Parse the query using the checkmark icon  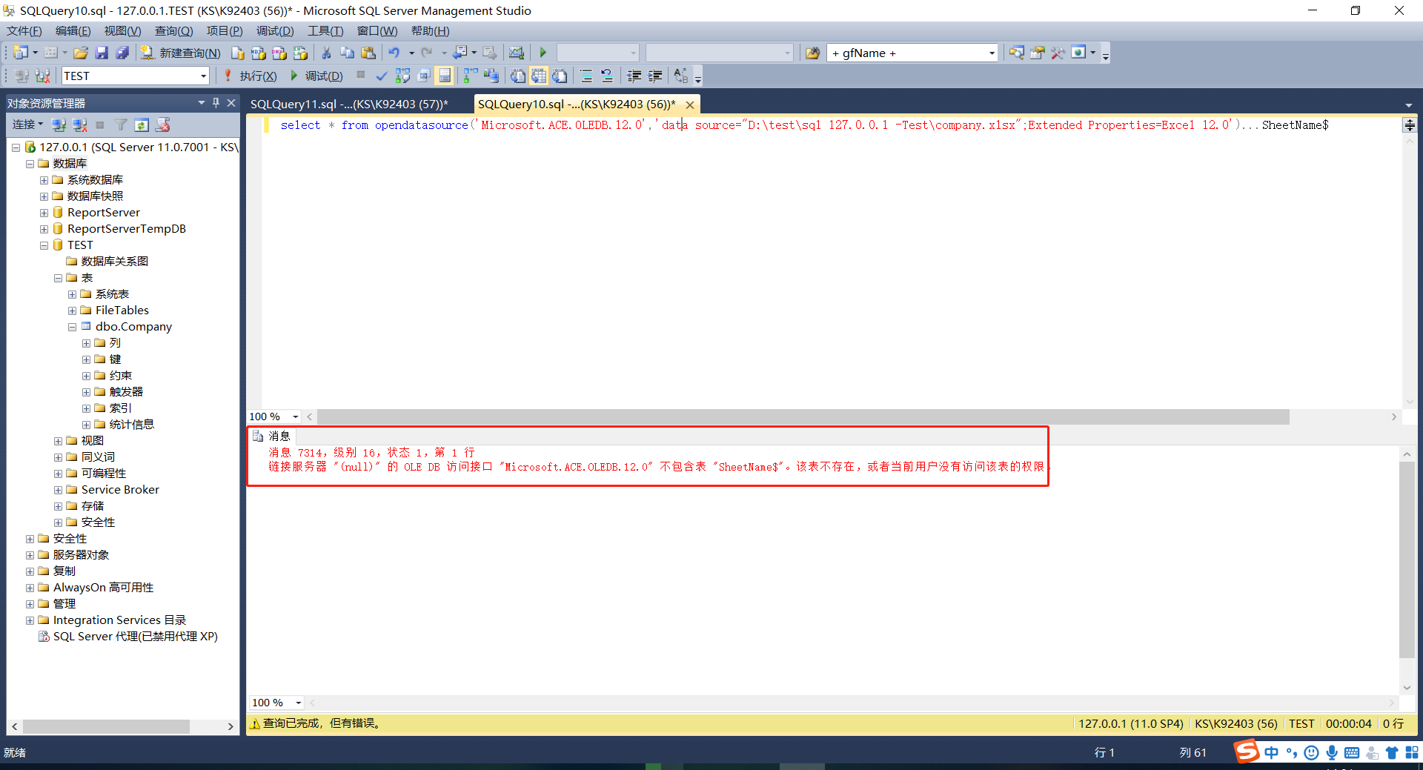(x=381, y=75)
